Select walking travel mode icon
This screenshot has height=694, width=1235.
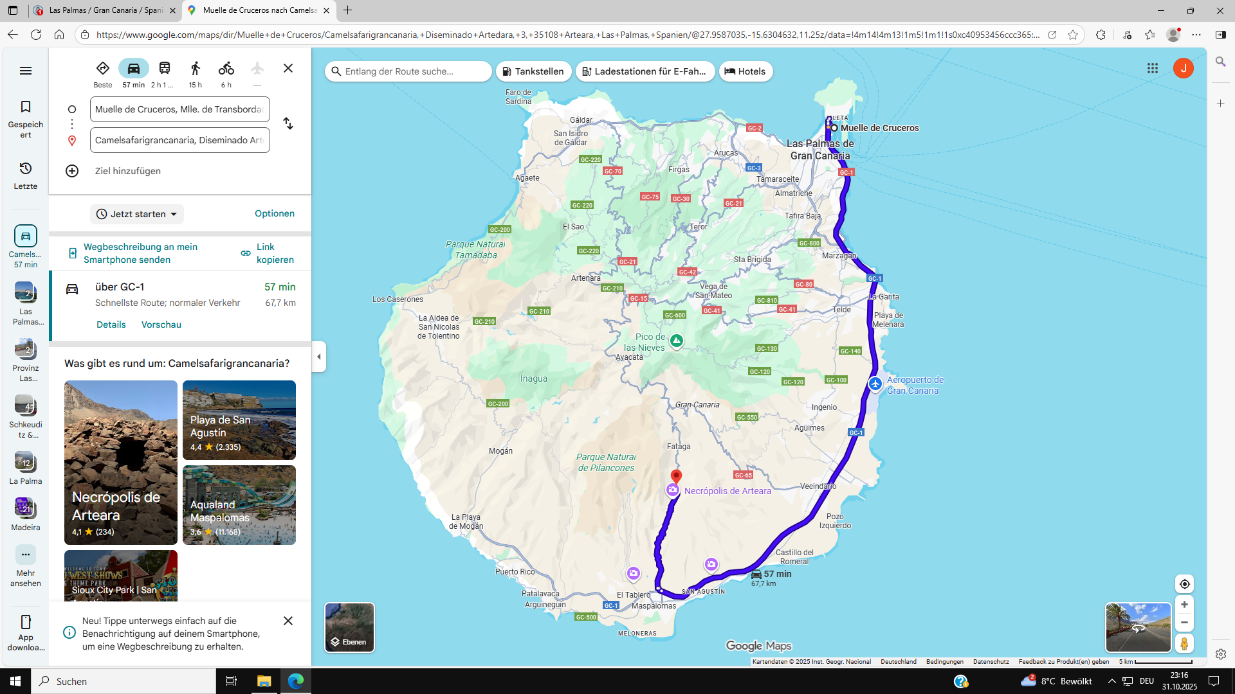tap(196, 69)
